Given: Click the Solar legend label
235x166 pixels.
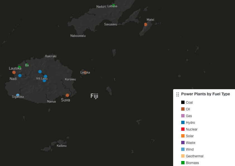Looking at the screenshot, I should [190, 136].
